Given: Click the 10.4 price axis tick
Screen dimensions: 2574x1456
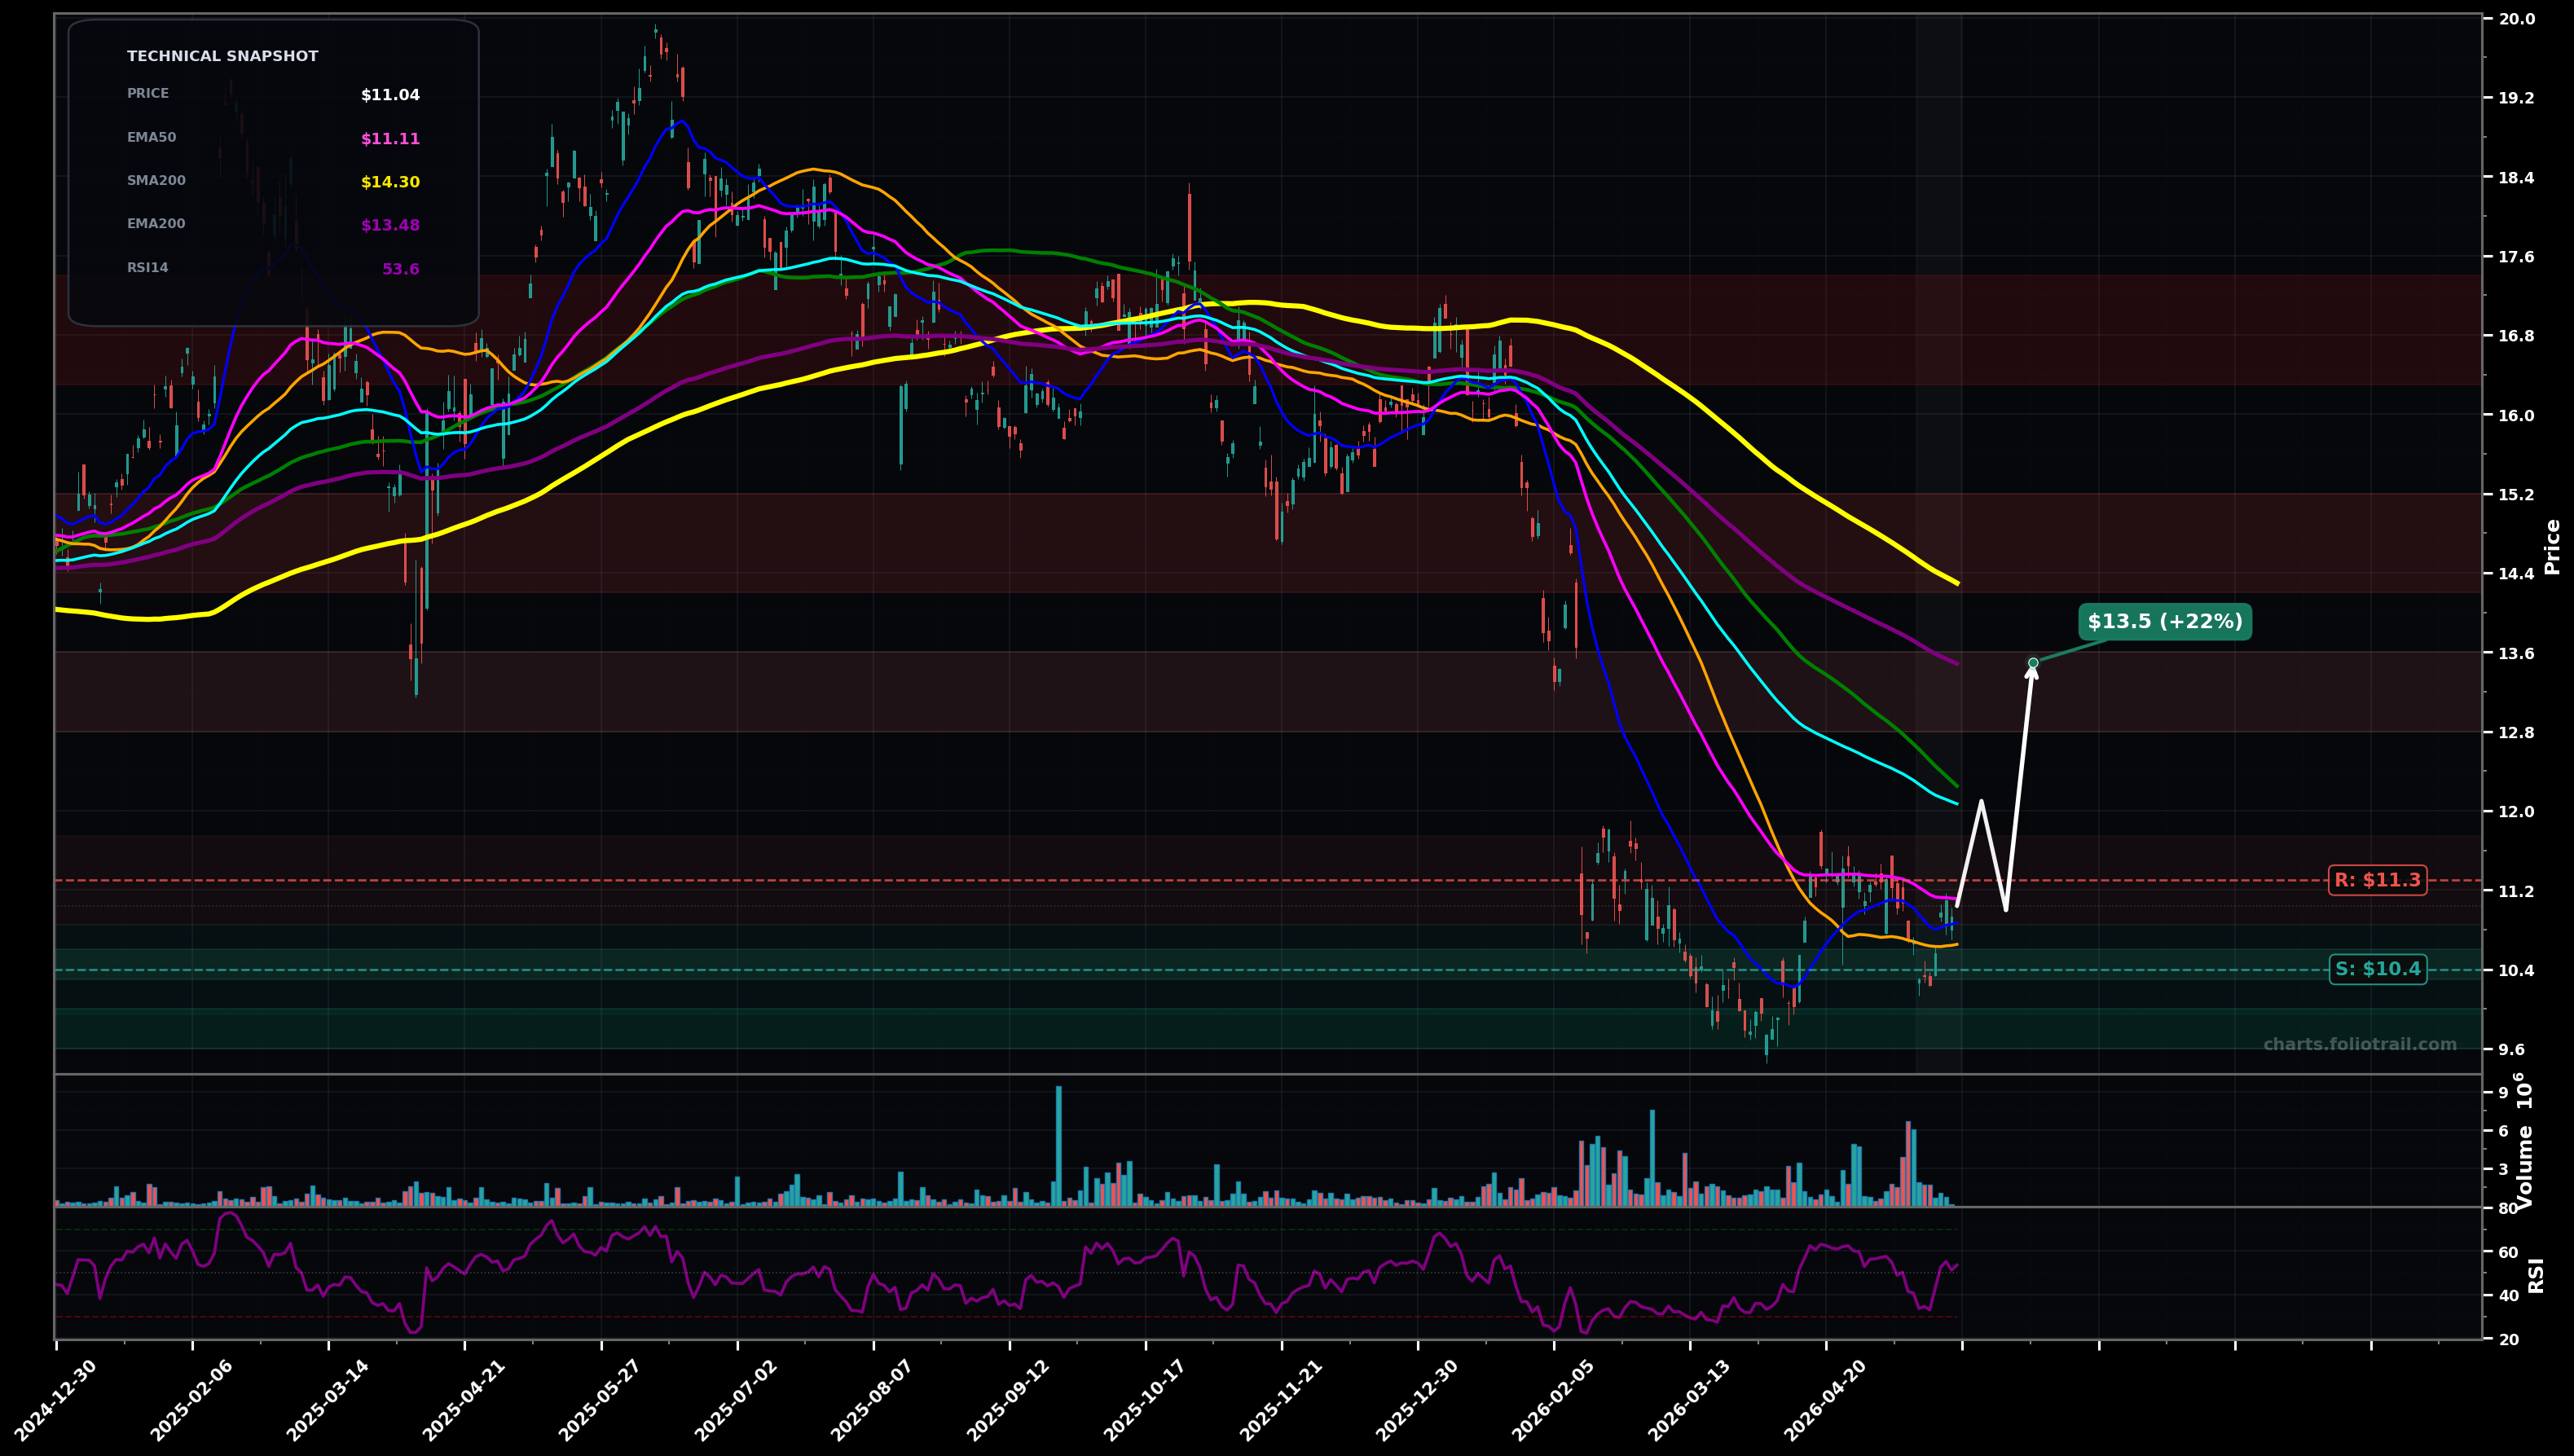Looking at the screenshot, I should coord(2517,971).
